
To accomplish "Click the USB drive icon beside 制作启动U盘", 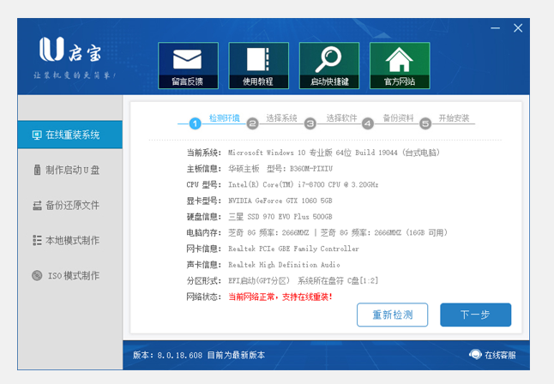I will 37,170.
